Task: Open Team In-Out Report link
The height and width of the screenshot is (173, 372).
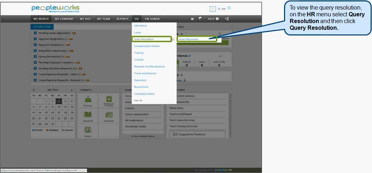Action: tap(181, 114)
